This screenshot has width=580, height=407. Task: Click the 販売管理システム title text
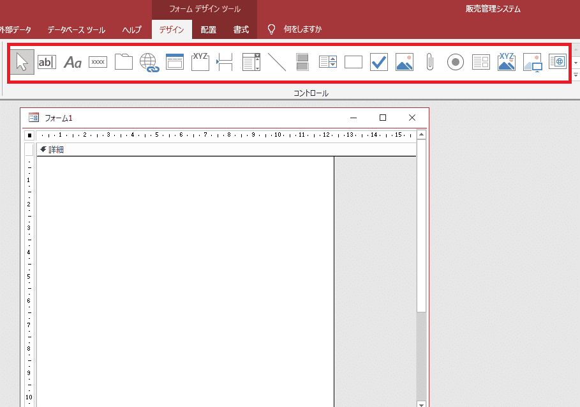[493, 9]
